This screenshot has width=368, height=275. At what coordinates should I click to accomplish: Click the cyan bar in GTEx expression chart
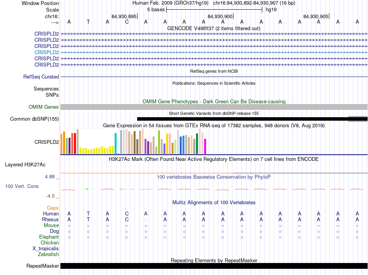click(116, 143)
